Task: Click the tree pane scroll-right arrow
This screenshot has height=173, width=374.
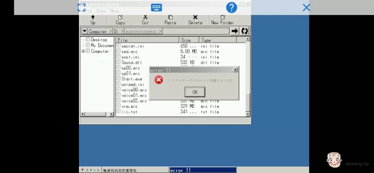Action: [111, 114]
